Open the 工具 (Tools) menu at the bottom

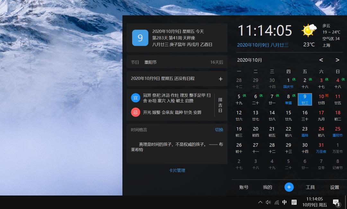(310, 187)
